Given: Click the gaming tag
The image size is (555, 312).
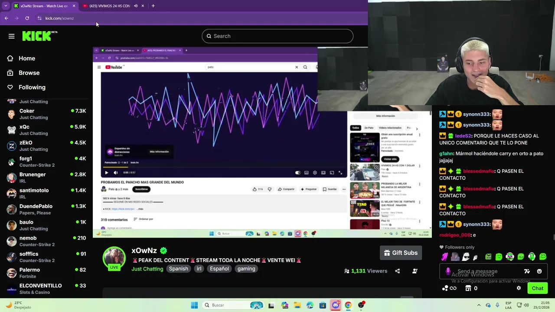Looking at the screenshot, I should [246, 269].
